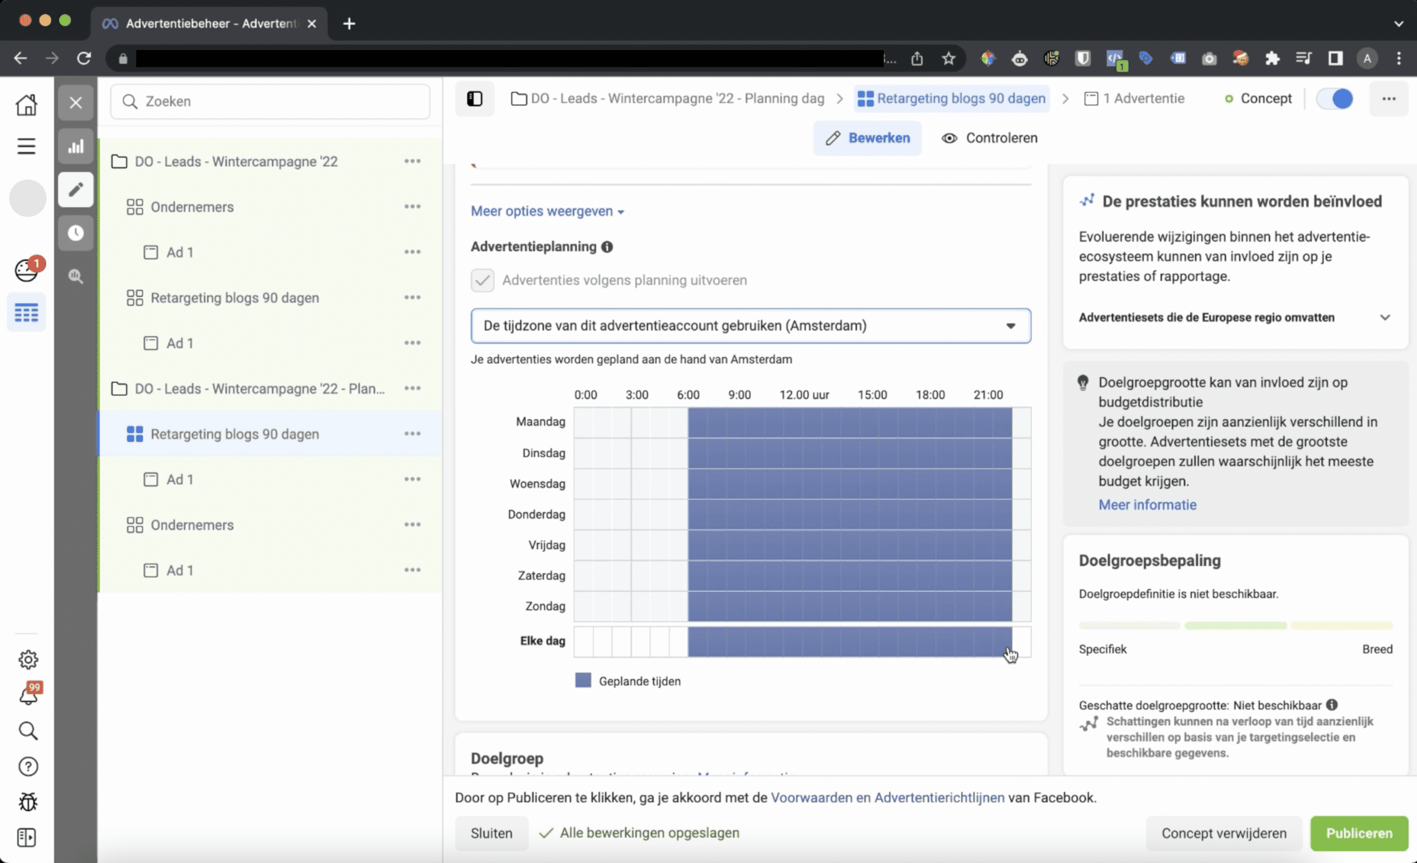Toggle the Elke dag schedule cell at 0:00
This screenshot has width=1417, height=863.
583,641
